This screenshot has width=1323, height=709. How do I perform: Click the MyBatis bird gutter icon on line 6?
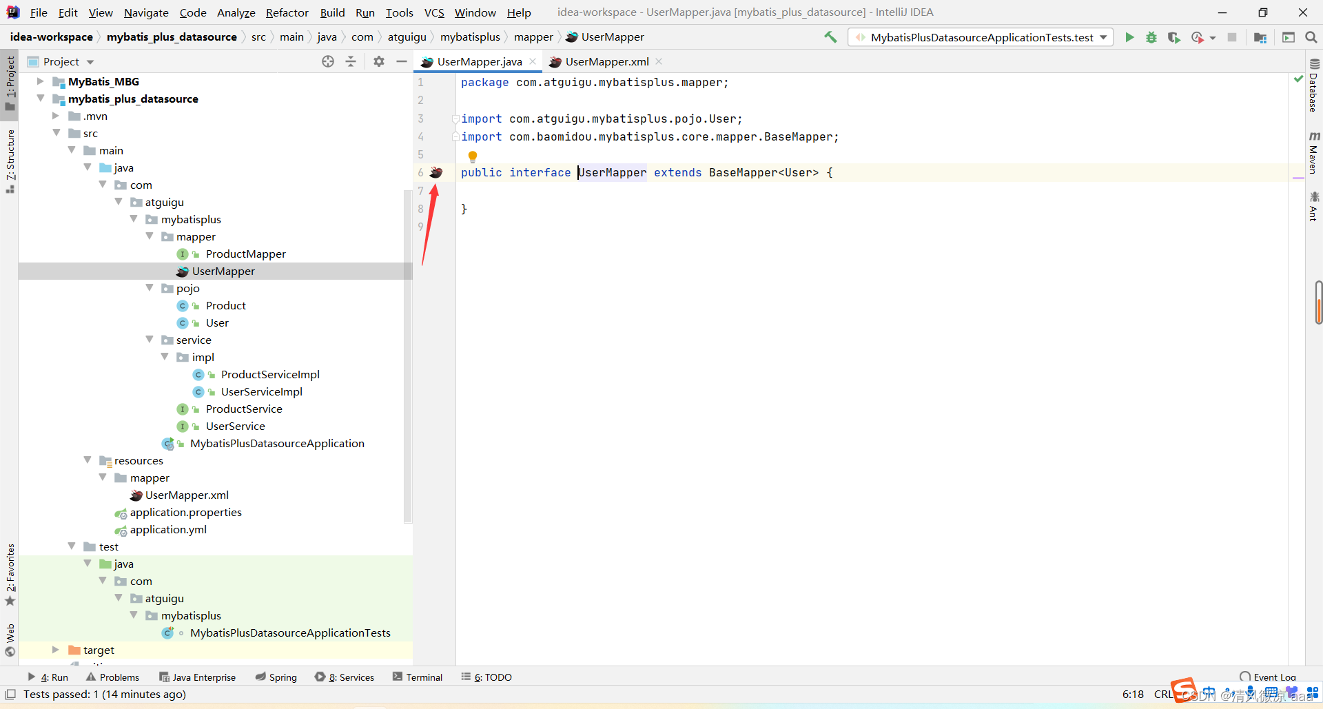[x=436, y=172]
